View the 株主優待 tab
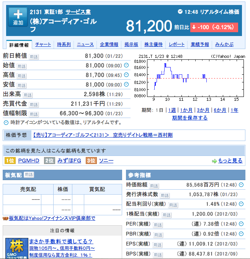The image size is (250, 259). [x=154, y=44]
